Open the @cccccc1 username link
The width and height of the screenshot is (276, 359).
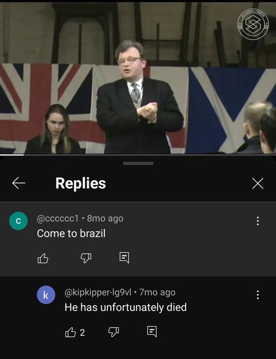[x=58, y=219]
